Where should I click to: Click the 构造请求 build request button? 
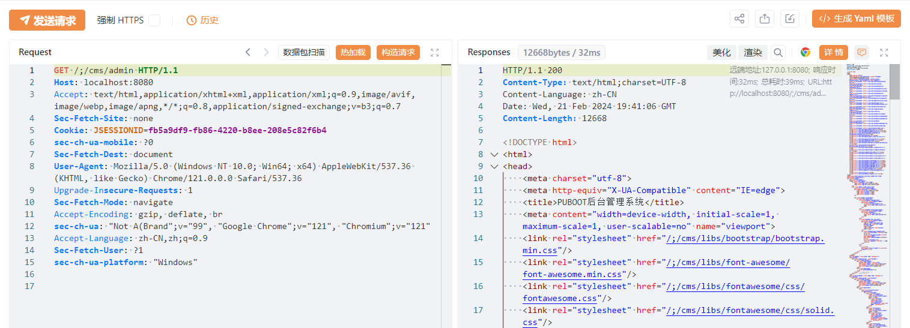pyautogui.click(x=398, y=52)
